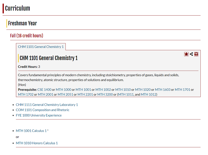Open MTH 1011 prerequisite link
The image size is (208, 155).
tap(126, 94)
